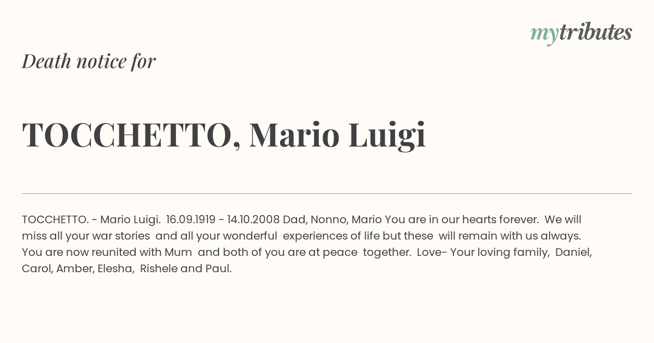The width and height of the screenshot is (654, 343).
Task: Click "TOCCHETTO." at start of the notice text
Action: 55,220
